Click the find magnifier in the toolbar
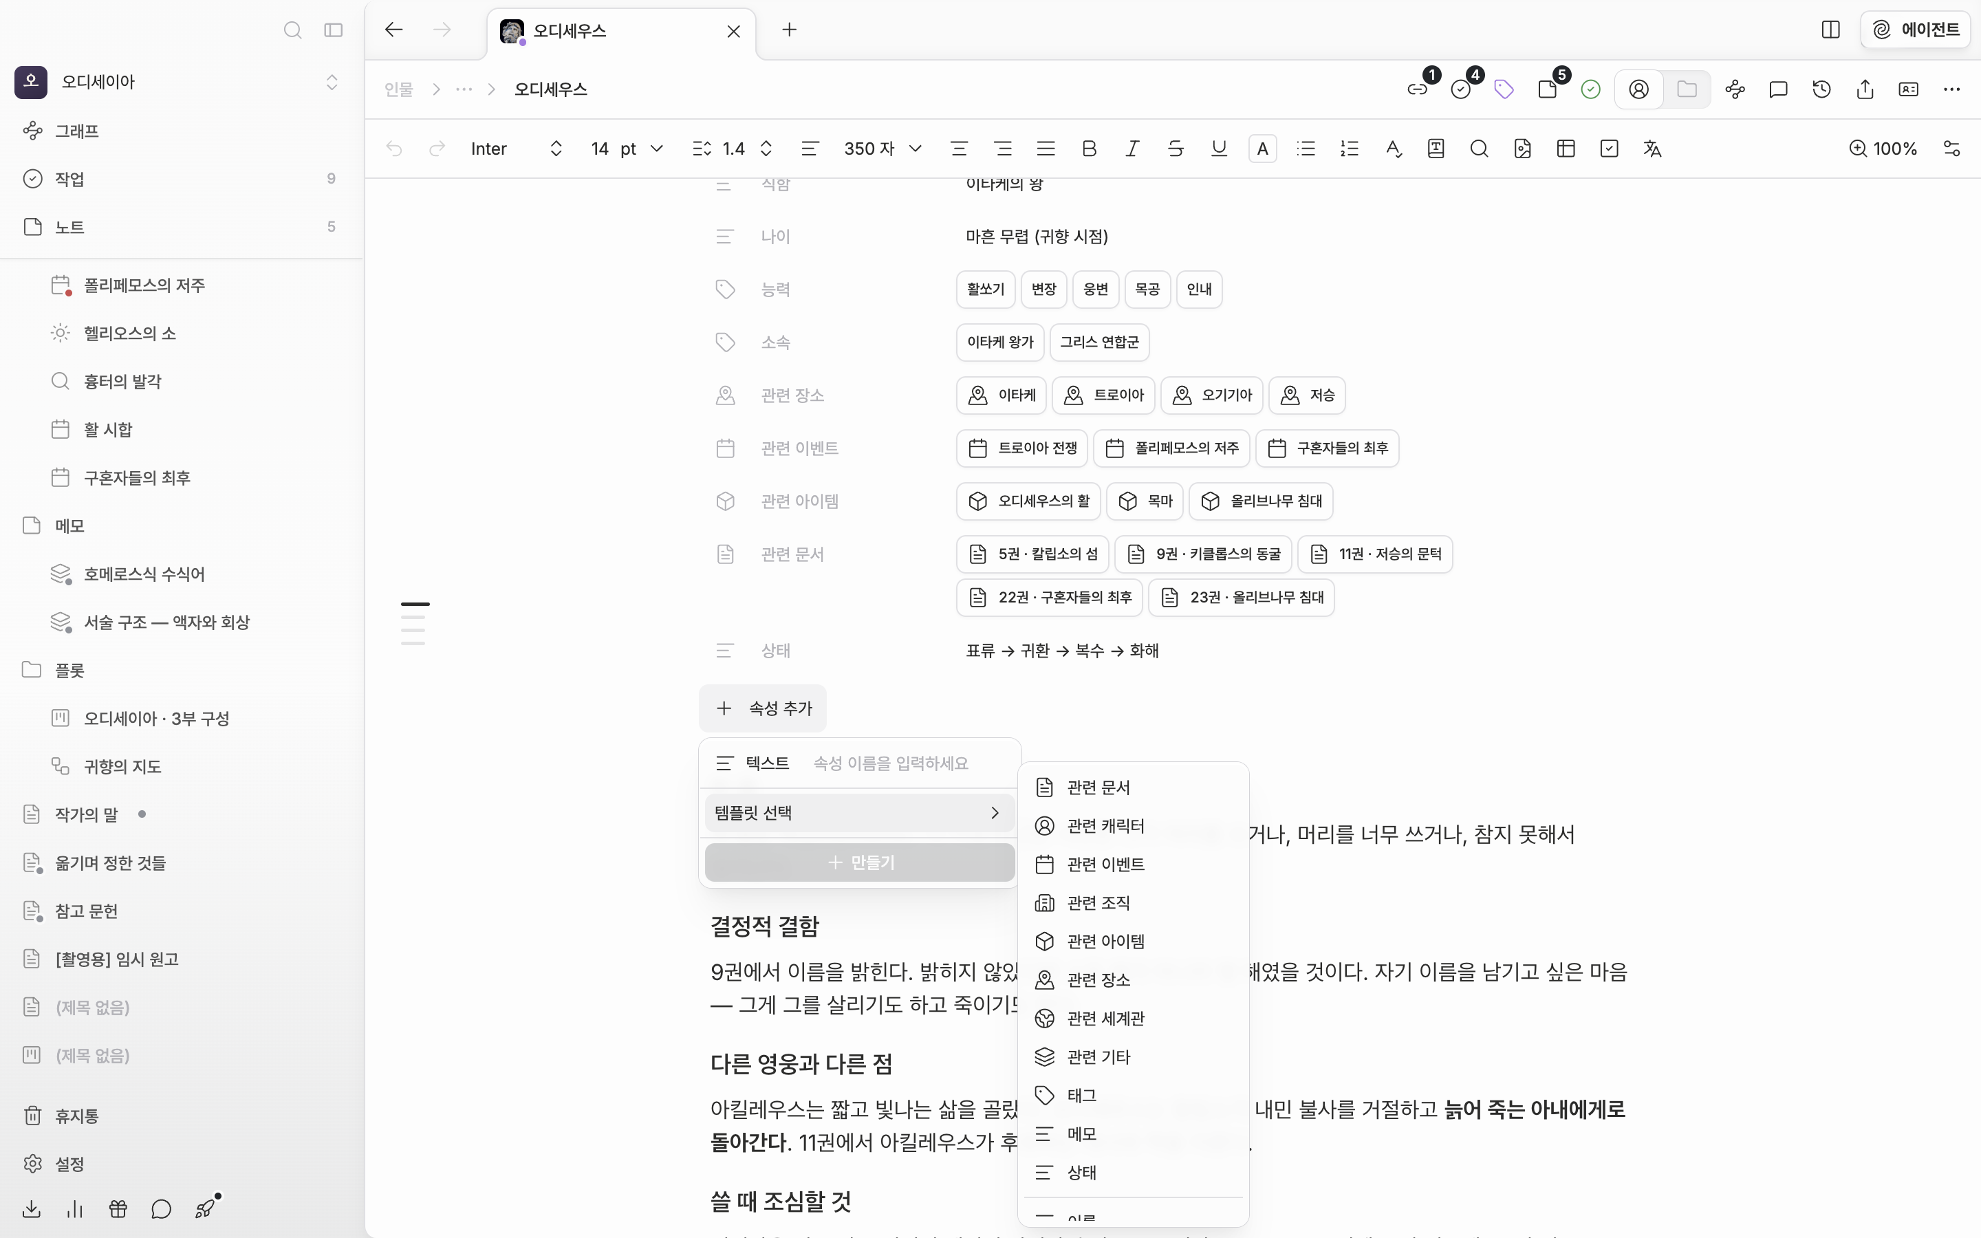The image size is (1981, 1238). (x=1478, y=148)
